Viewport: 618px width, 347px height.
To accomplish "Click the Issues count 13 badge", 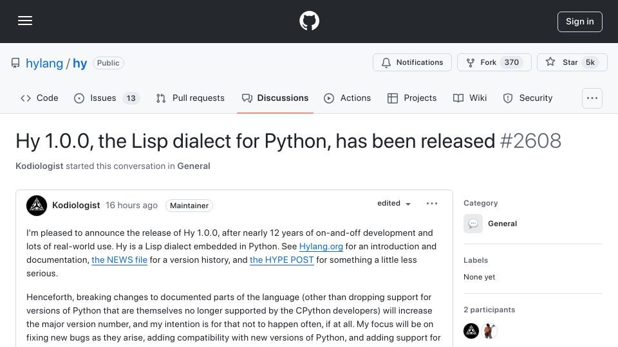I will (131, 98).
